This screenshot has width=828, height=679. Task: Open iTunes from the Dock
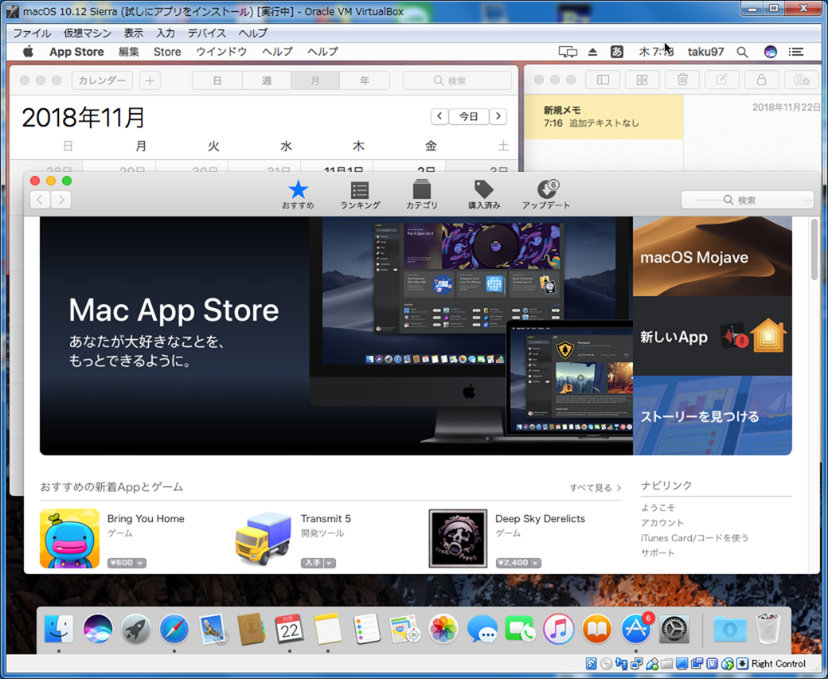(559, 630)
